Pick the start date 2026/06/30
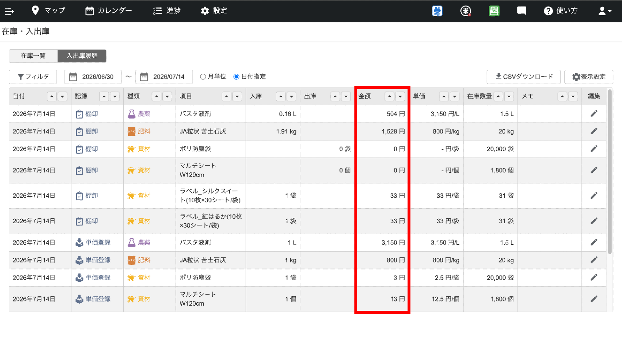622x350 pixels. point(93,77)
